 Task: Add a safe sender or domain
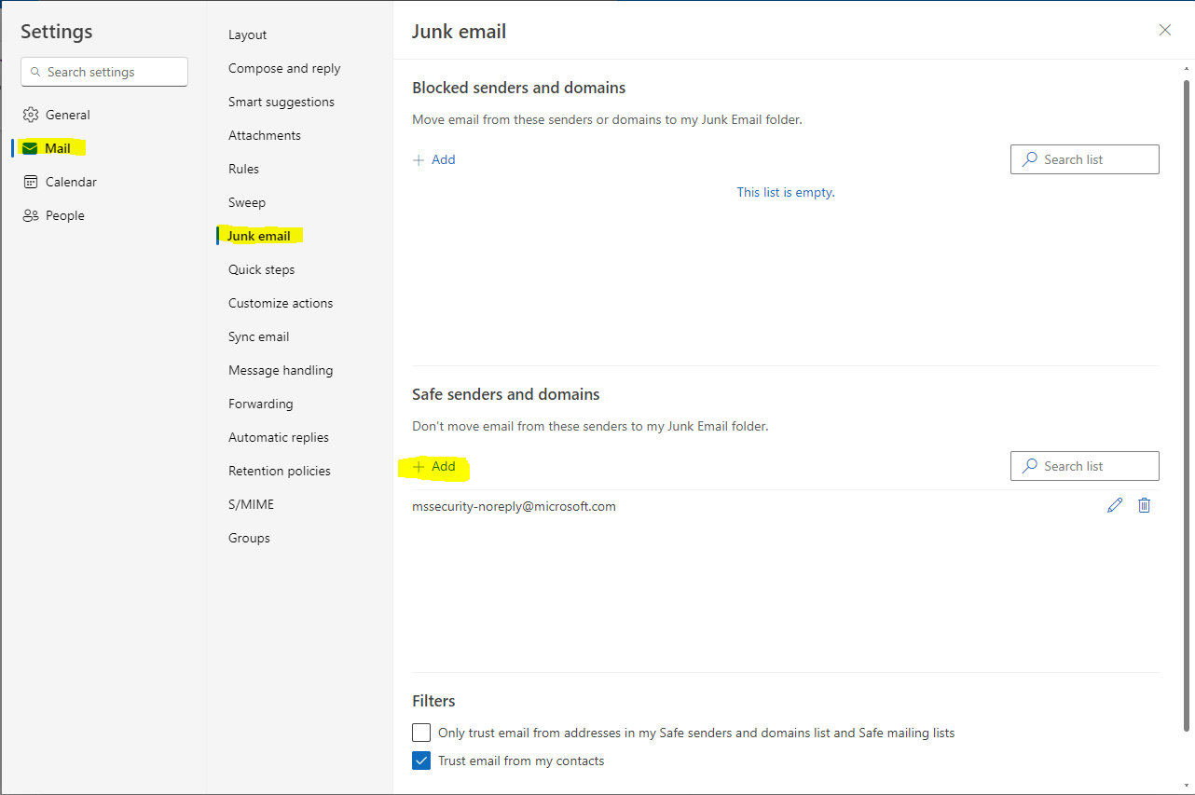pos(434,466)
